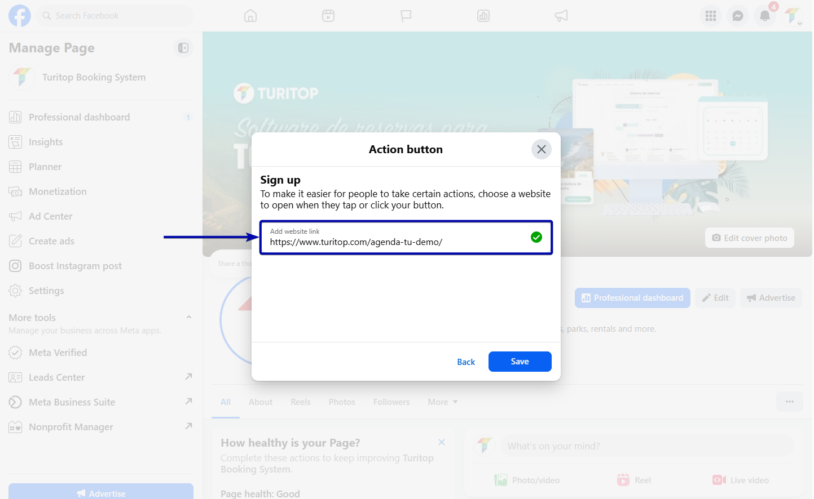Collapse the Manage Page sidebar panel icon
814x499 pixels.
tap(183, 48)
